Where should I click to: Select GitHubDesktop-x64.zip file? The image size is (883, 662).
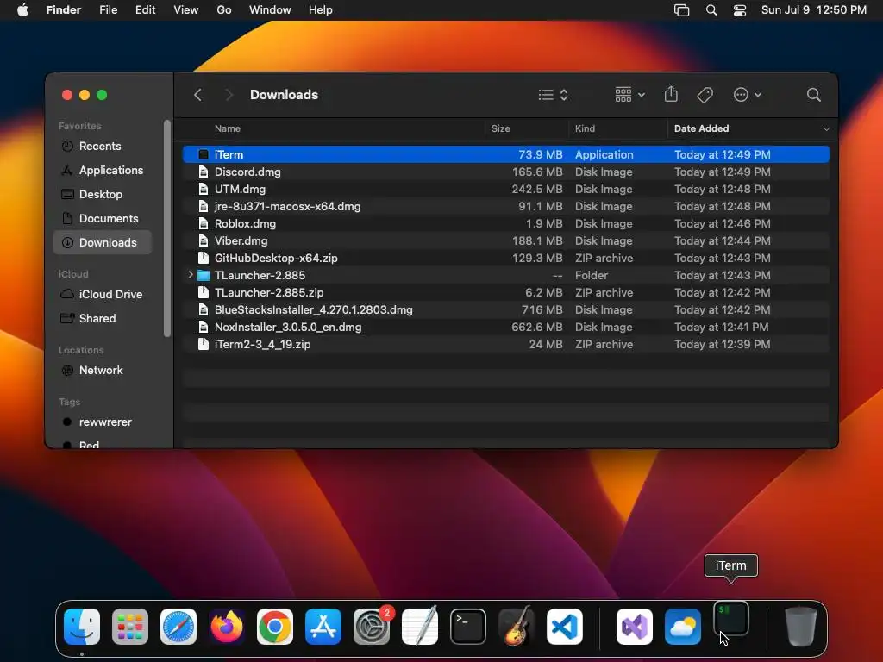(x=505, y=258)
